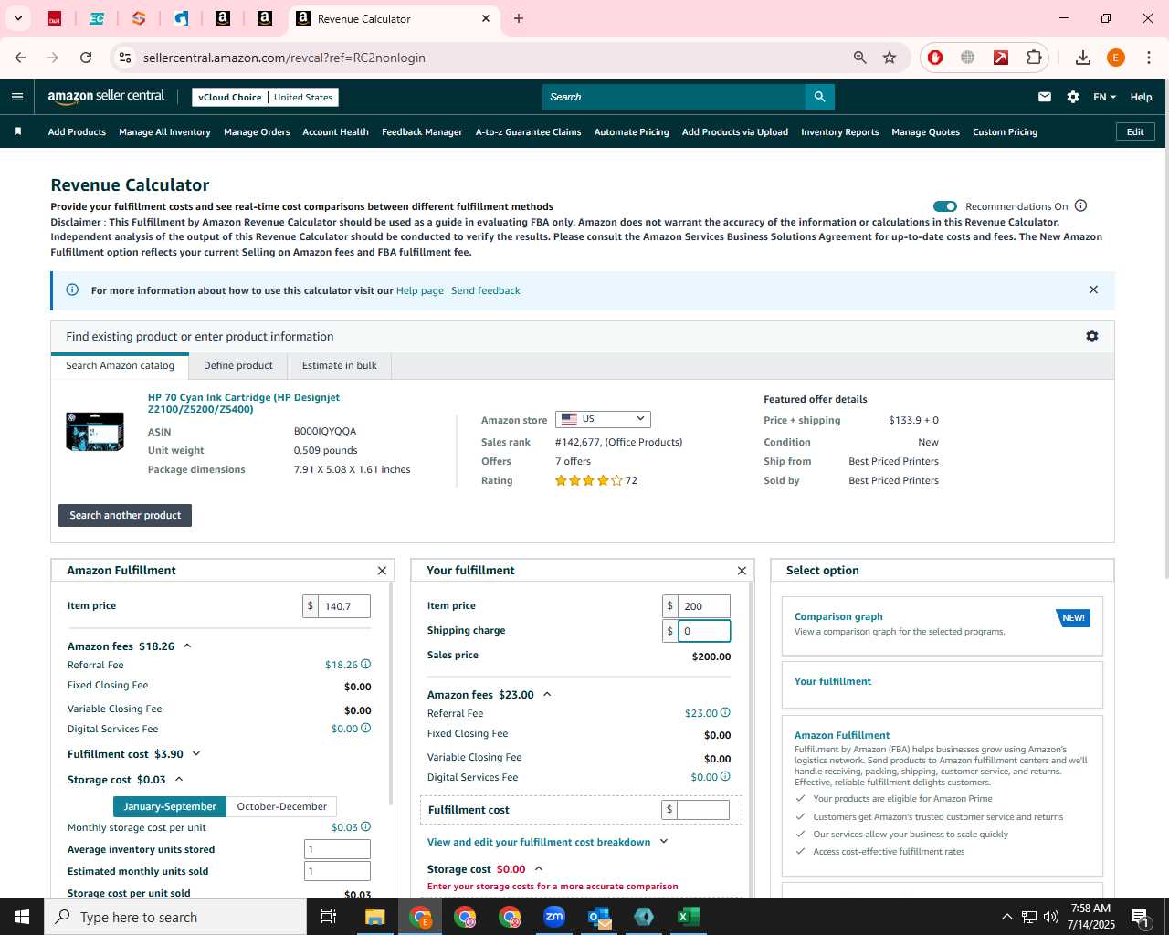Click Average inventory units stored field
1169x935 pixels.
pos(337,849)
